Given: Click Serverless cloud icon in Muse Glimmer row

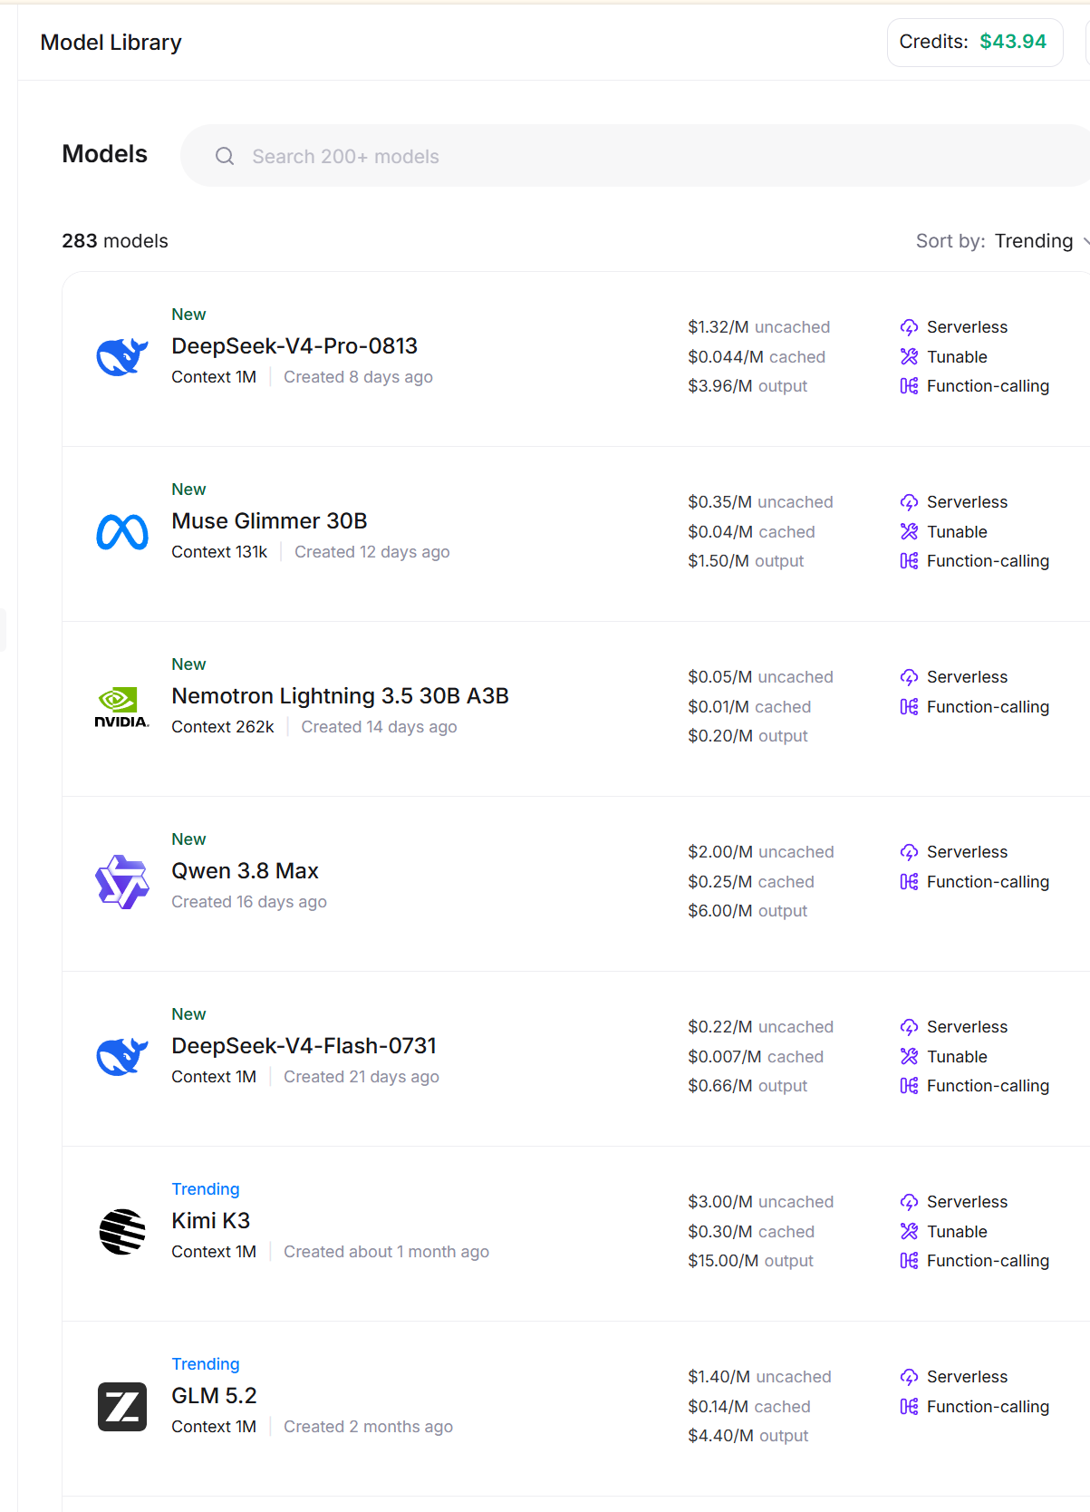Looking at the screenshot, I should pos(909,502).
